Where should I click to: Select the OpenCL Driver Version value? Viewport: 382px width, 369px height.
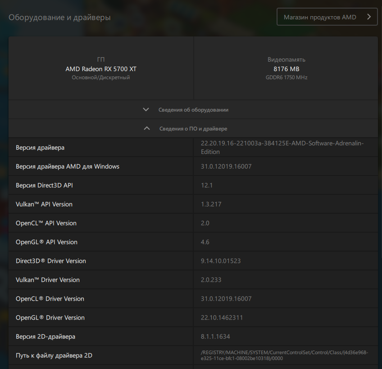pos(226,299)
